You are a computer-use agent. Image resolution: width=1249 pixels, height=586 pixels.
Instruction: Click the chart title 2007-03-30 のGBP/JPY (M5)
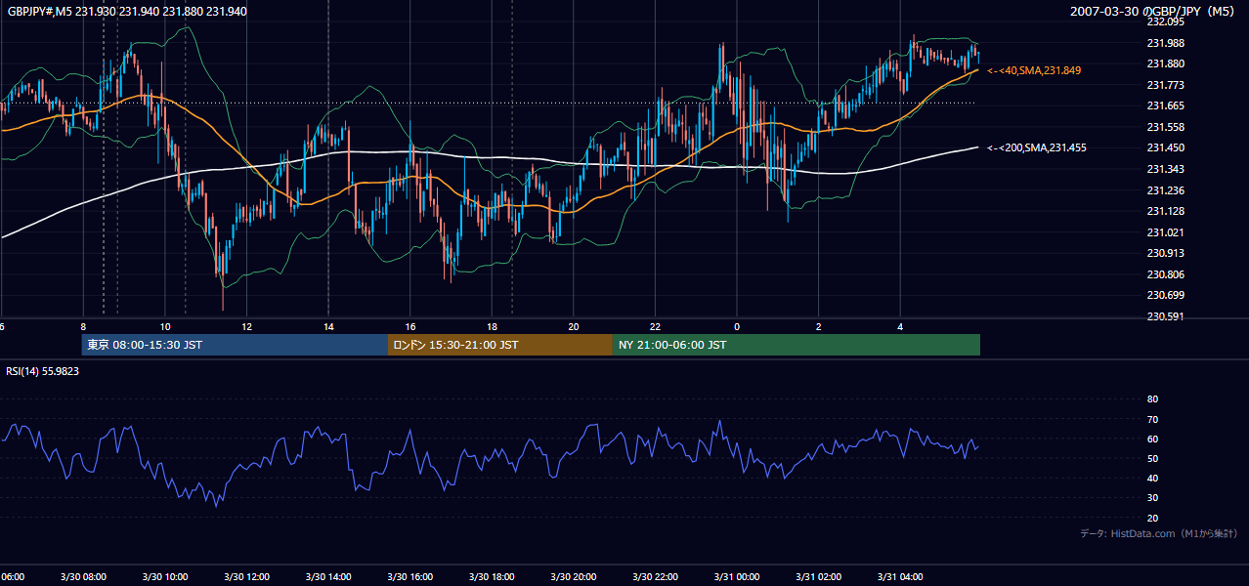(x=1152, y=12)
